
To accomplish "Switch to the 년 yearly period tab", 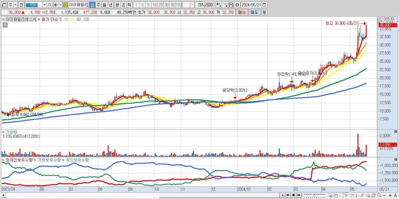I will pos(110,5).
